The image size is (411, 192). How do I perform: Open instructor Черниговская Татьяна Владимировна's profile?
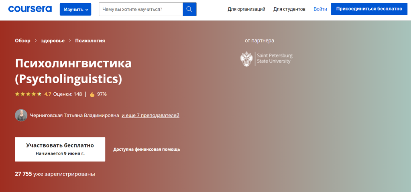(74, 116)
